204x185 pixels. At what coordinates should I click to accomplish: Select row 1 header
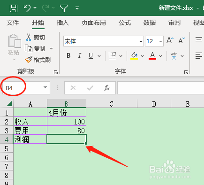coord(7,113)
